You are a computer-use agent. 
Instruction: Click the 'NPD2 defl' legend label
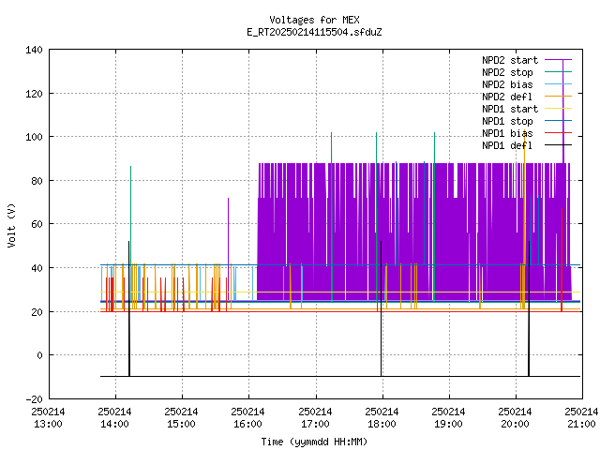pyautogui.click(x=507, y=97)
